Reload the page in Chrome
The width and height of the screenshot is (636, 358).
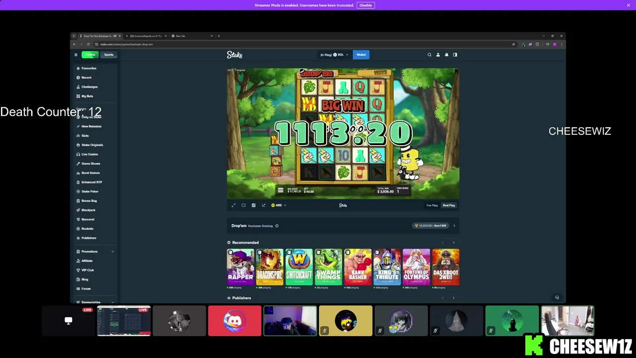pos(88,44)
